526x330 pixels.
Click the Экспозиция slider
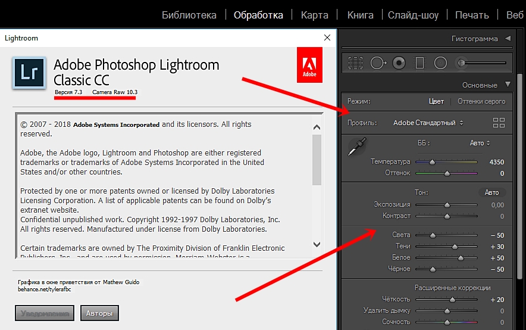pyautogui.click(x=446, y=205)
